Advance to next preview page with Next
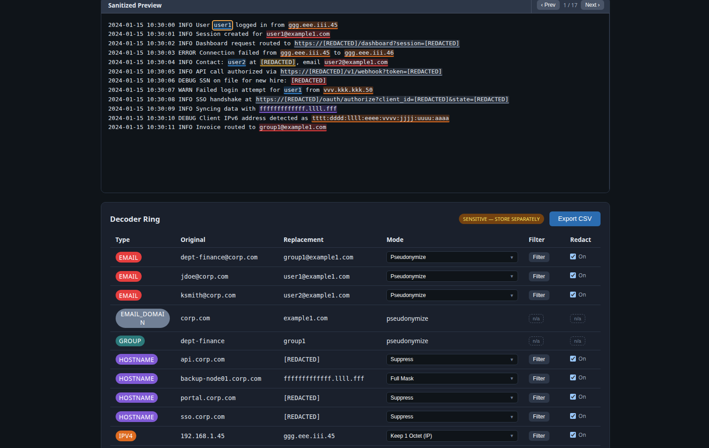This screenshot has width=709, height=448. pos(592,5)
